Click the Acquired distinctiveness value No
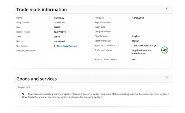The height and width of the screenshot is (113, 185). (x=134, y=59)
